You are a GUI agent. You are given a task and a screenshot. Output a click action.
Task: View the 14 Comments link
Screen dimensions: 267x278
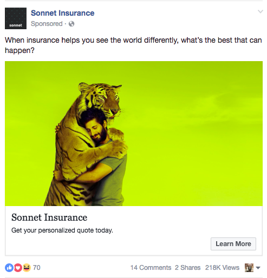tap(151, 268)
